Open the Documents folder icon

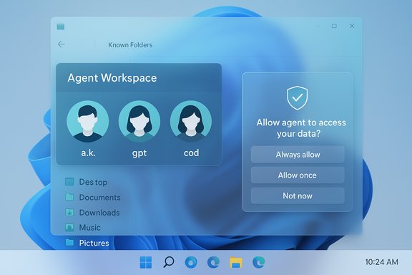[69, 197]
